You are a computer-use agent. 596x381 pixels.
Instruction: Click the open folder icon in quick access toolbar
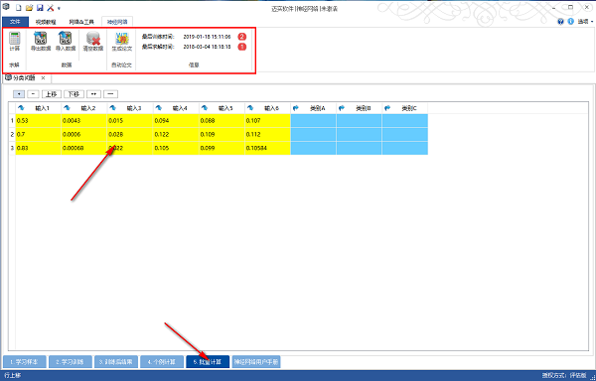click(29, 8)
